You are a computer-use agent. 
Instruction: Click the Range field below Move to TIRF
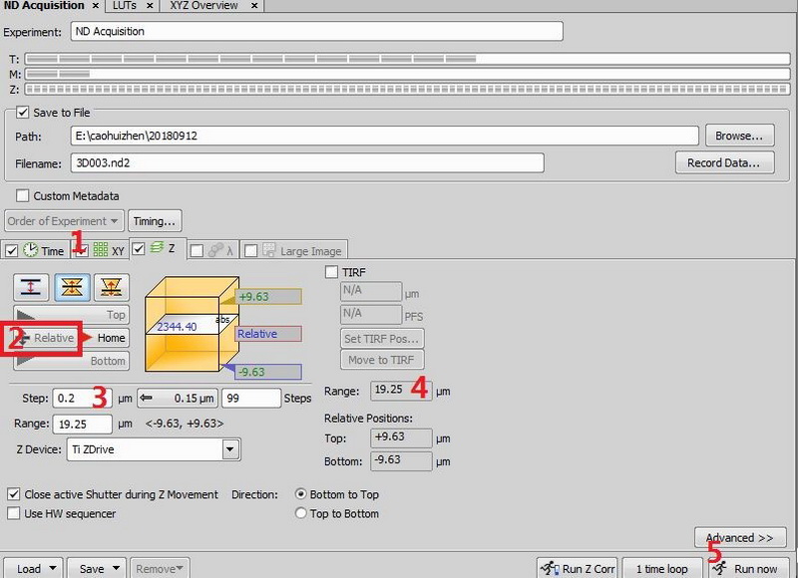coord(402,391)
